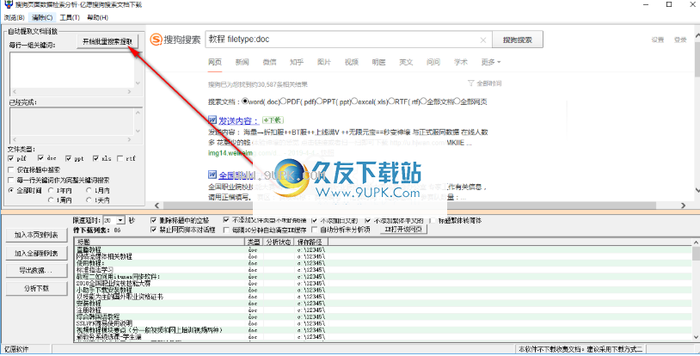Enable the rtf file type checkbox
700x356 pixels.
[120, 158]
